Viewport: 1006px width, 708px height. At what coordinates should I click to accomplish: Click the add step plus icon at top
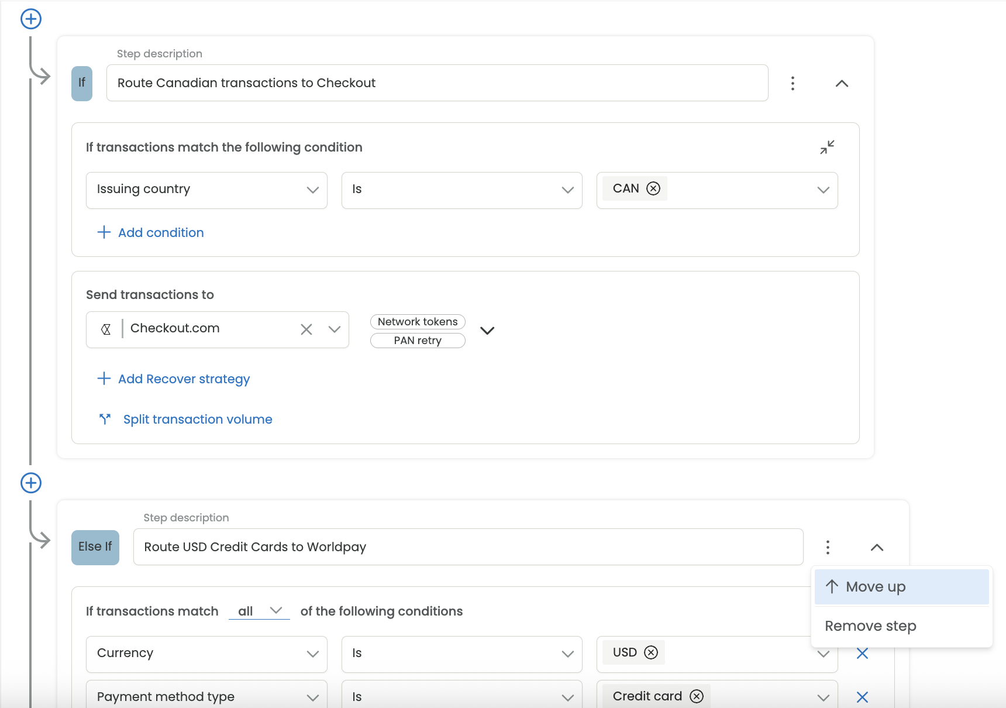point(31,19)
